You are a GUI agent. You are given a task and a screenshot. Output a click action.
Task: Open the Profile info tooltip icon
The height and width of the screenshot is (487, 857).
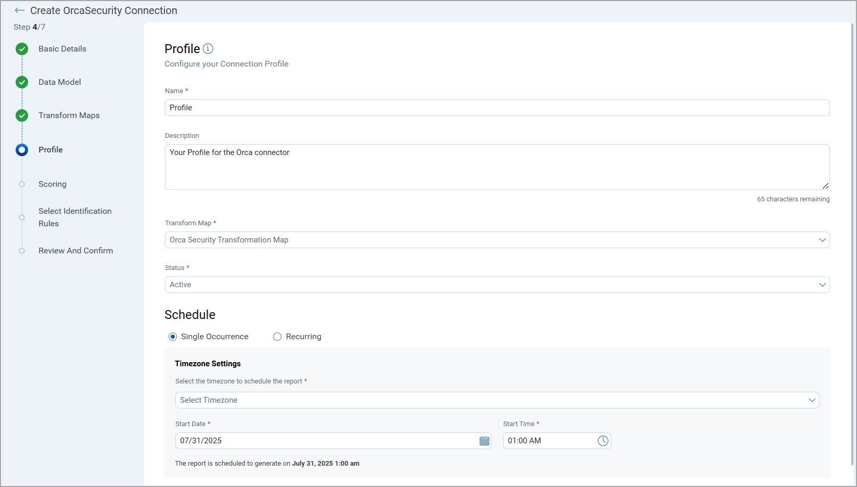point(208,48)
